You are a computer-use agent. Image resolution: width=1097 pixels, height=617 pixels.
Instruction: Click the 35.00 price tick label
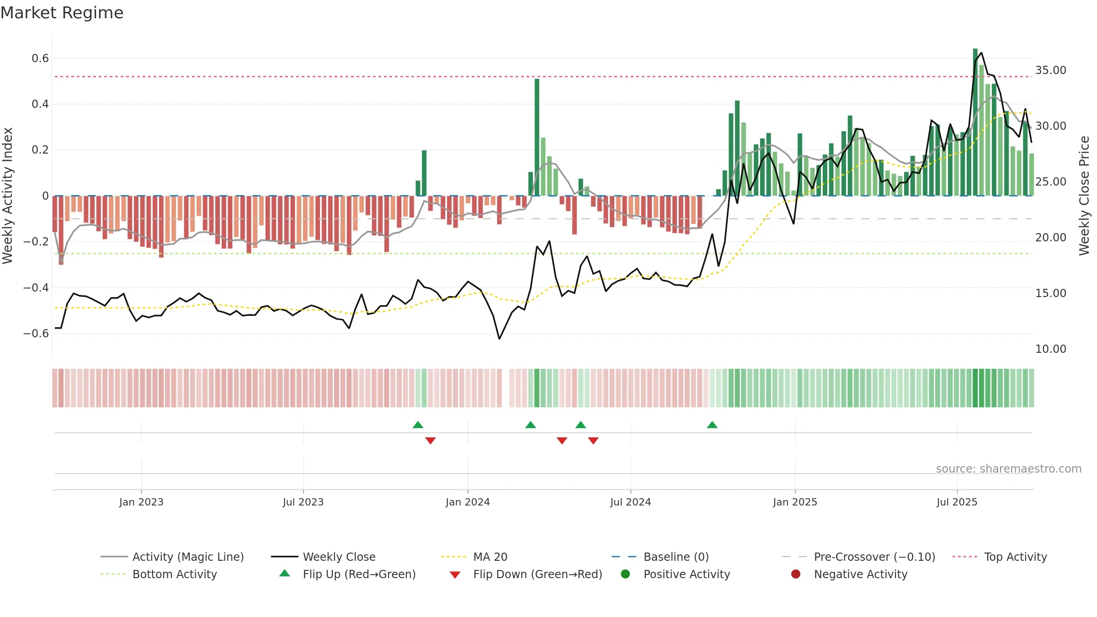1050,70
